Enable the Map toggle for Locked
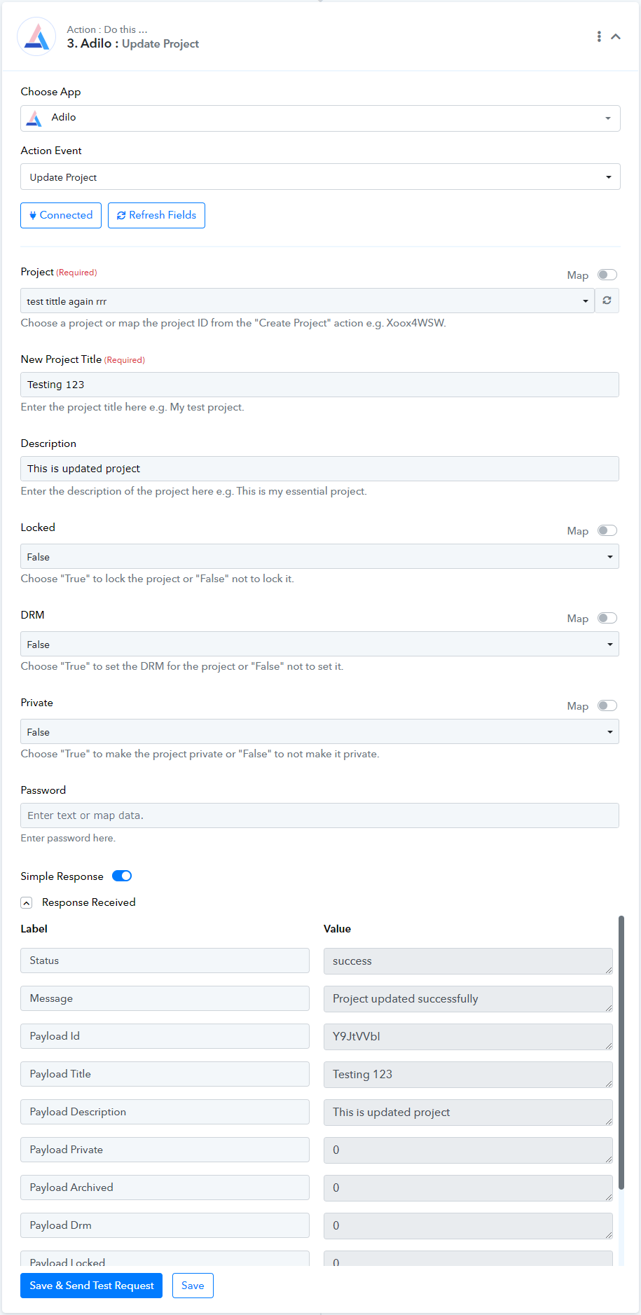This screenshot has height=1315, width=641. coord(607,530)
